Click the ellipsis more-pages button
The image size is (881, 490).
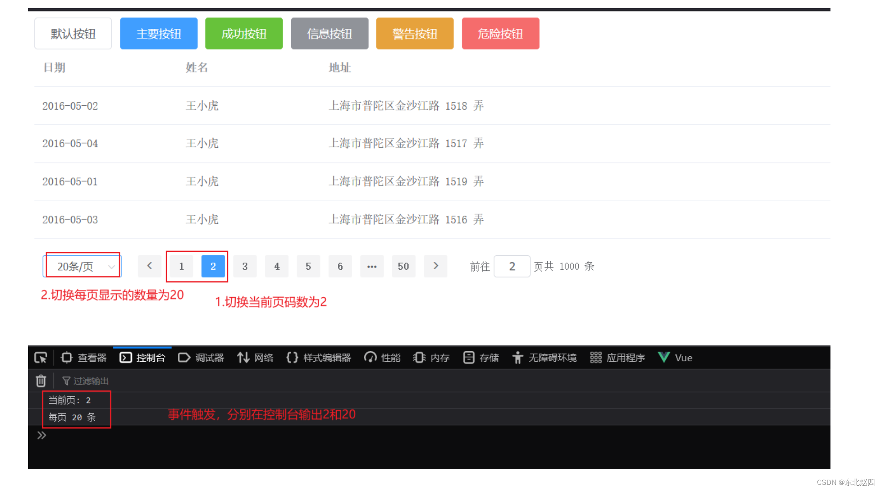pos(372,266)
